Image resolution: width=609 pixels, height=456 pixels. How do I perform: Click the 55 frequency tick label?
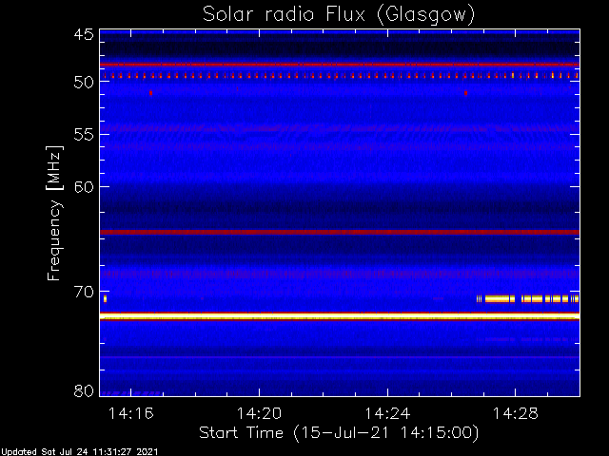pyautogui.click(x=84, y=135)
